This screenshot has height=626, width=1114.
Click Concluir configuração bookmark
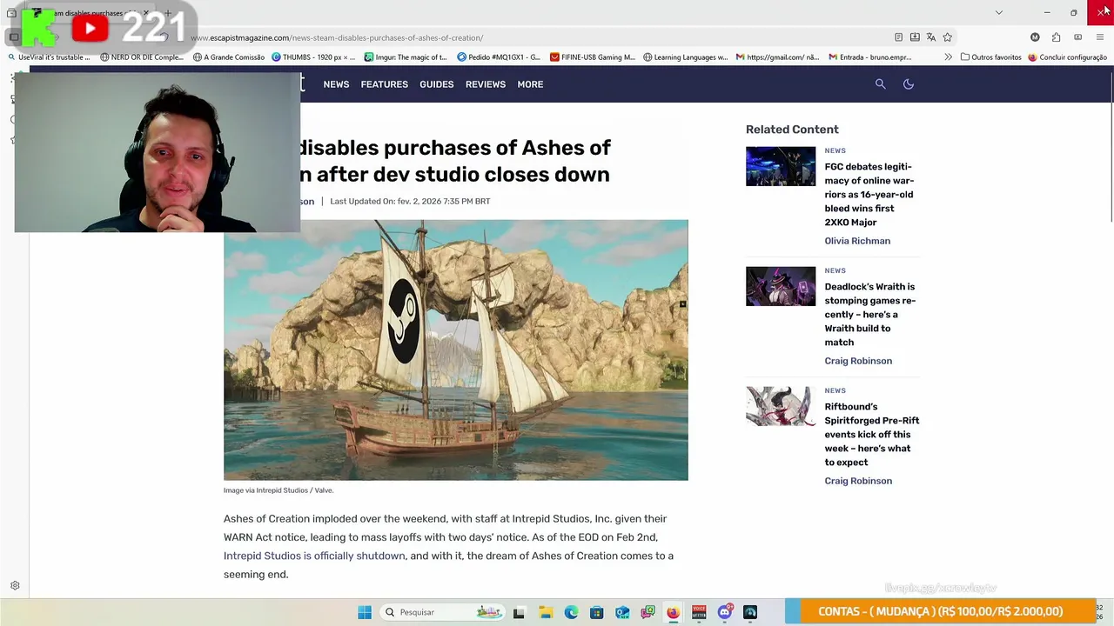click(x=1067, y=57)
